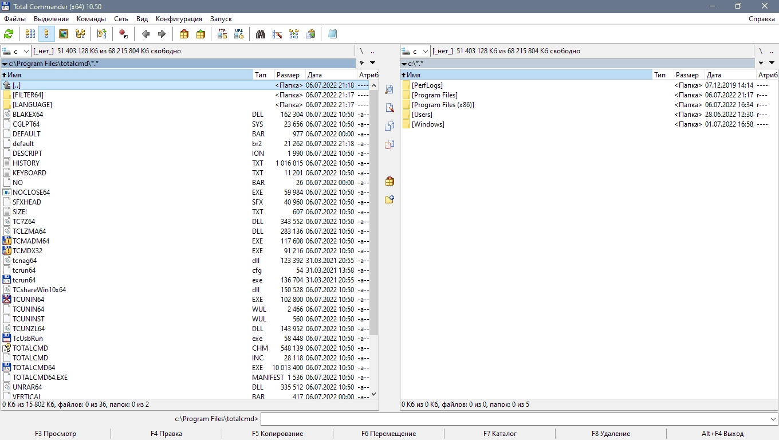
Task: Click the pack files icon in top toolbar
Action: pyautogui.click(x=184, y=34)
